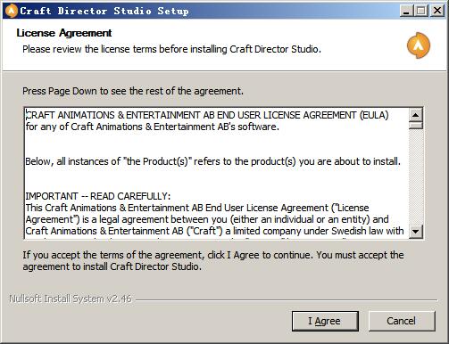Close the setup window with the X
Screen dimensions: 449x344
[x=437, y=11]
